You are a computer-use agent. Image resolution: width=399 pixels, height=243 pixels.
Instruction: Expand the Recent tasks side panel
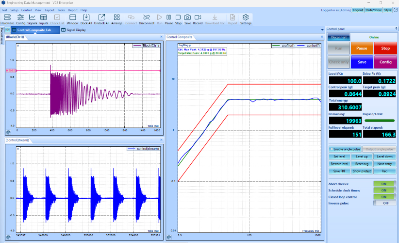(2, 37)
